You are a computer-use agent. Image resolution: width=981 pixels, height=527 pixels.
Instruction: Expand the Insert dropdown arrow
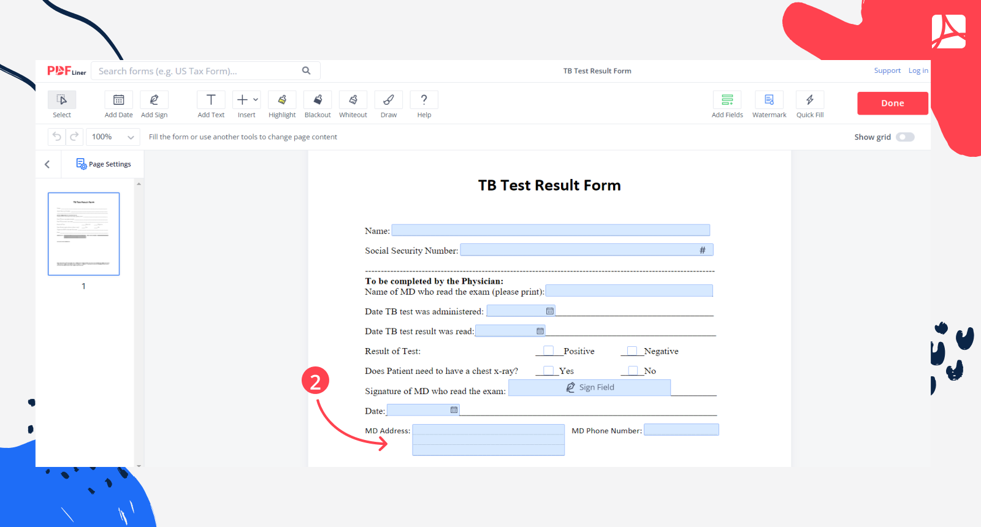(x=256, y=100)
